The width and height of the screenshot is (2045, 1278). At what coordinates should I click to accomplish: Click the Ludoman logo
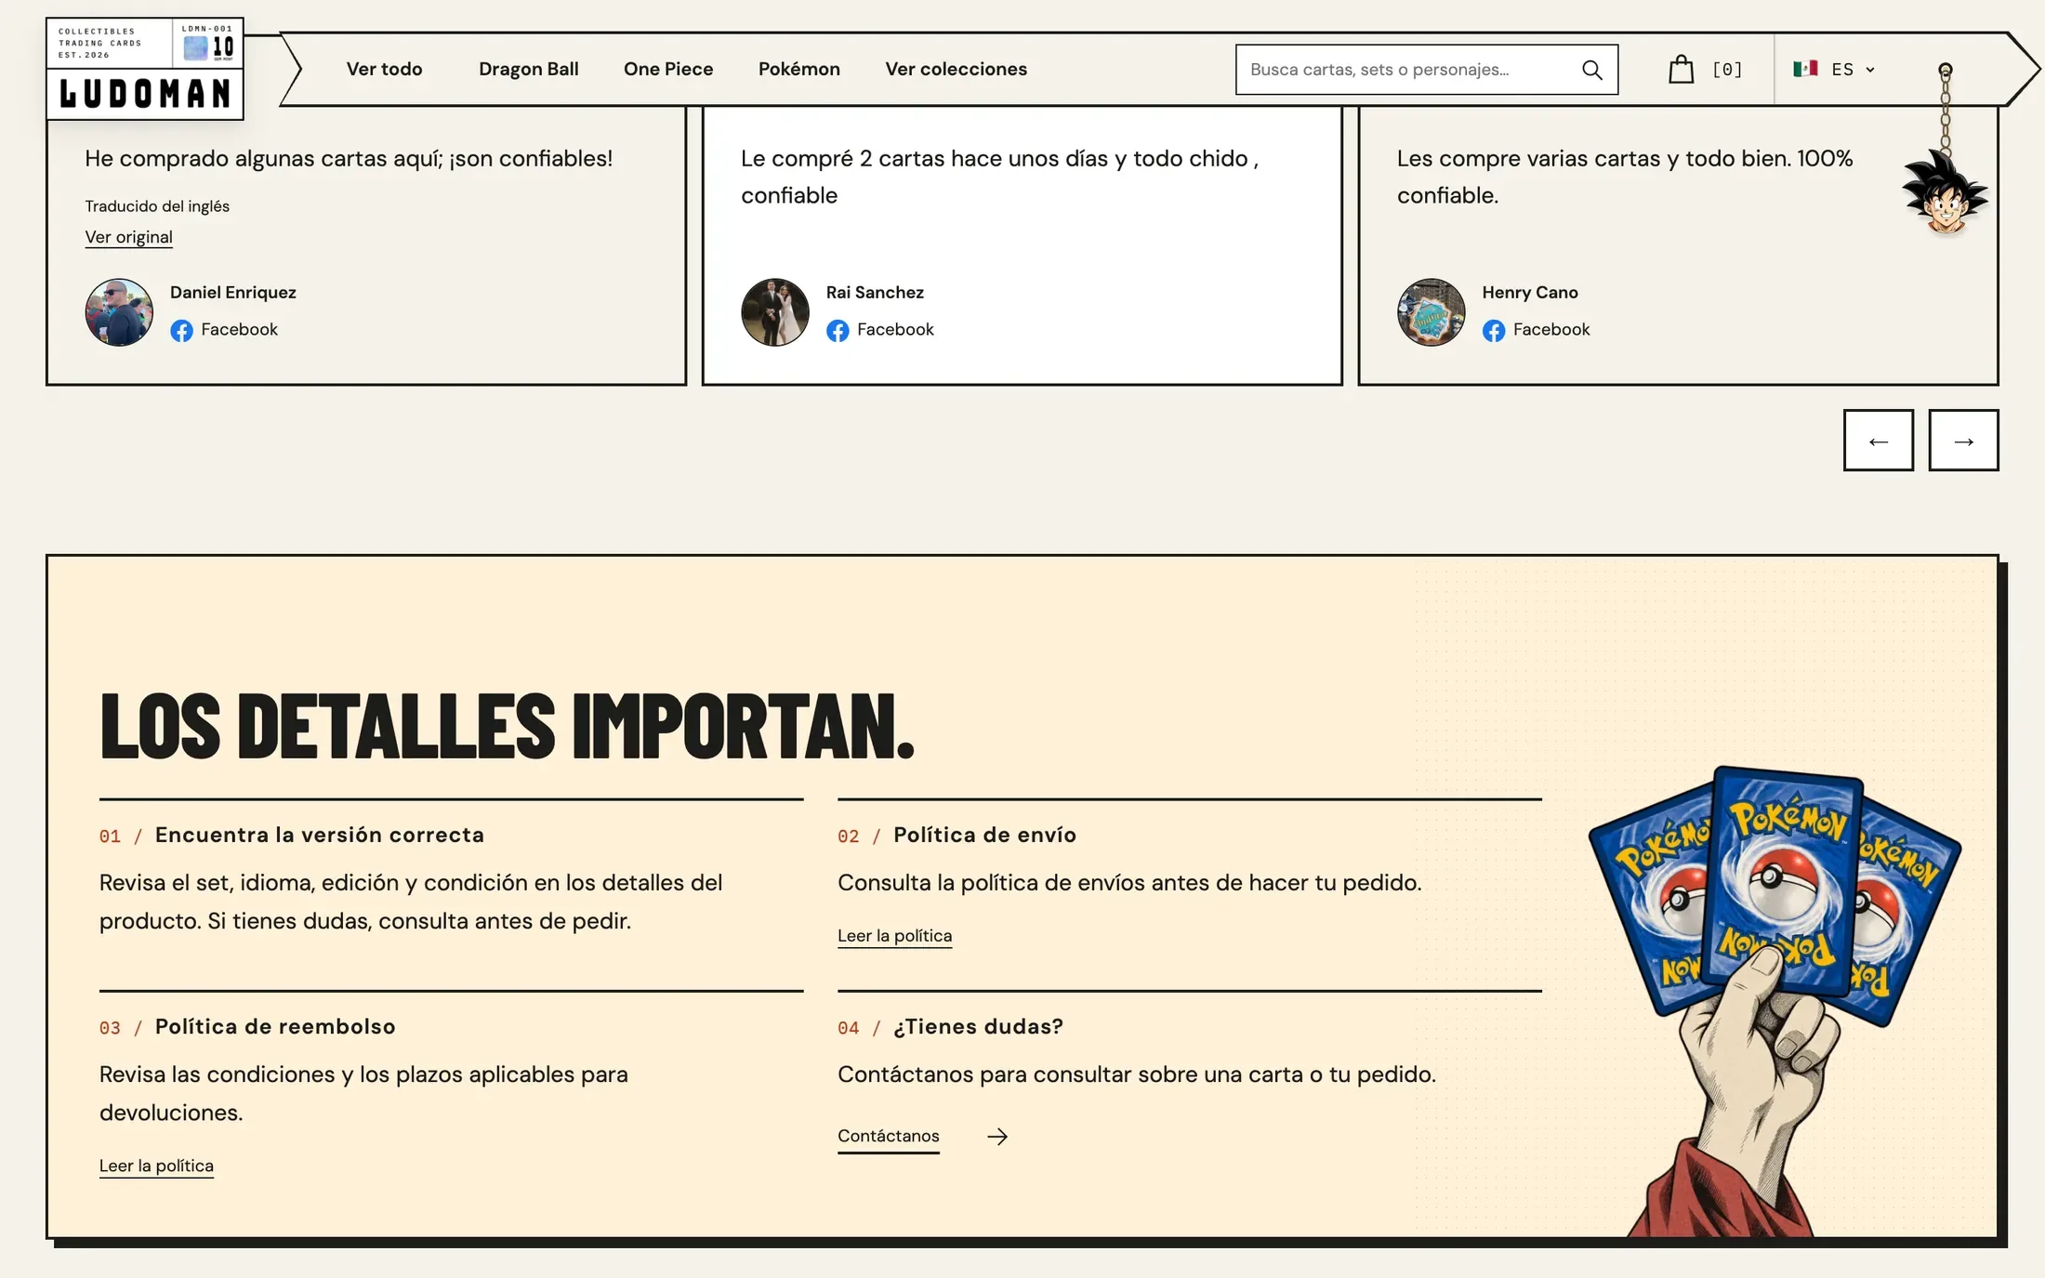coord(145,68)
